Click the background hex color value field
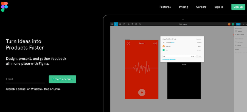247x112 pixels. point(242,31)
